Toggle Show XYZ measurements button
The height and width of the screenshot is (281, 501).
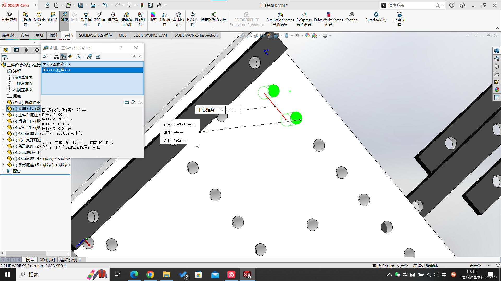point(63,56)
